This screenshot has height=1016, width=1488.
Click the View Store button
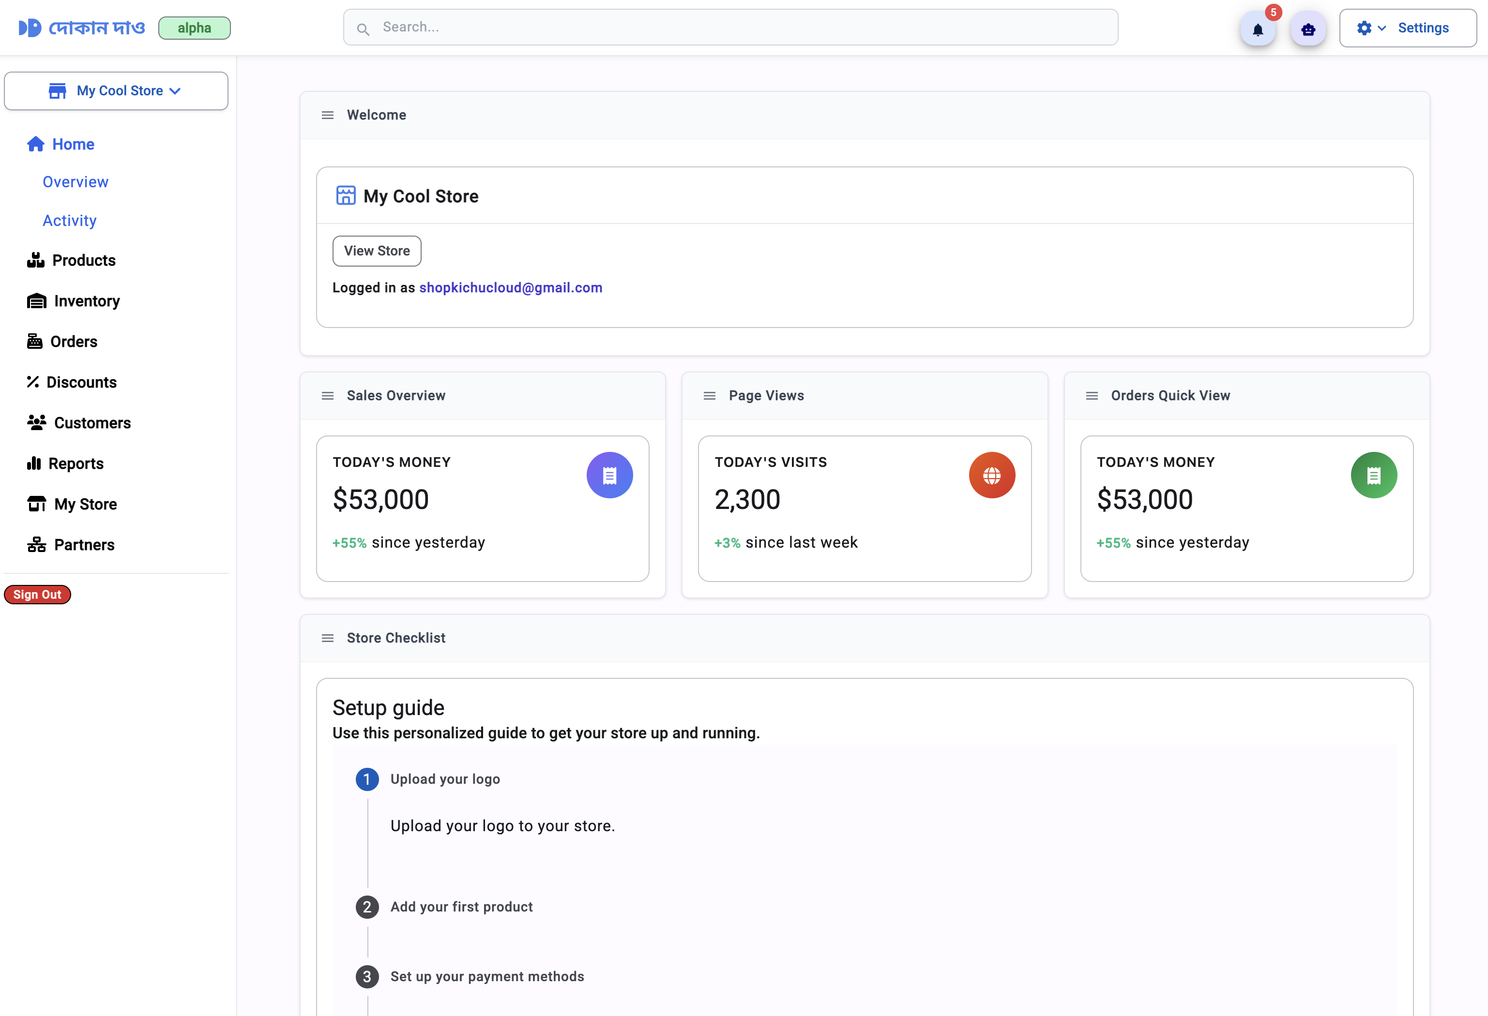point(377,251)
